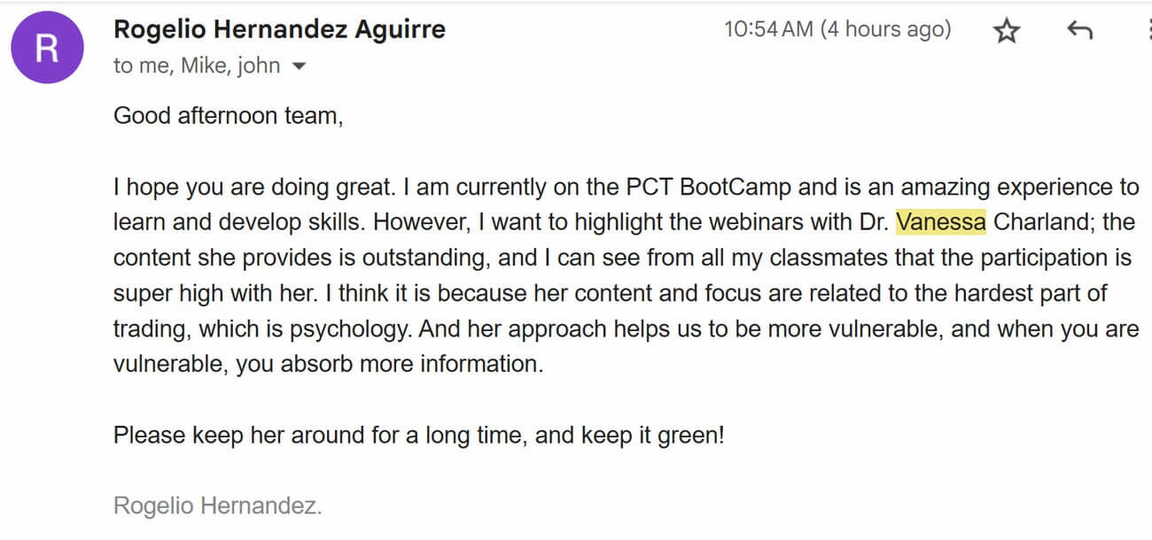The image size is (1152, 540).
Task: Star this email from Rogelio
Action: [1006, 32]
